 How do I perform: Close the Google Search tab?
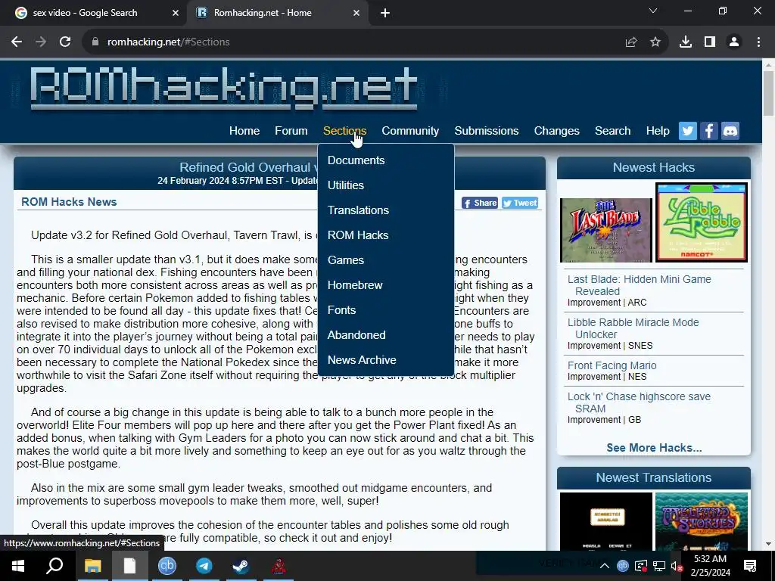point(176,14)
